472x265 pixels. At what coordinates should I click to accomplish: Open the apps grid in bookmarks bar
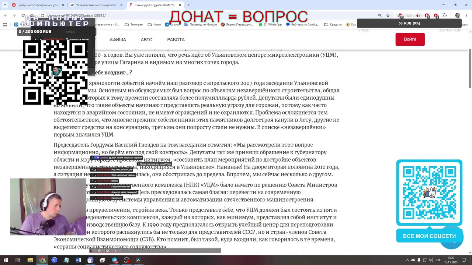5,25
